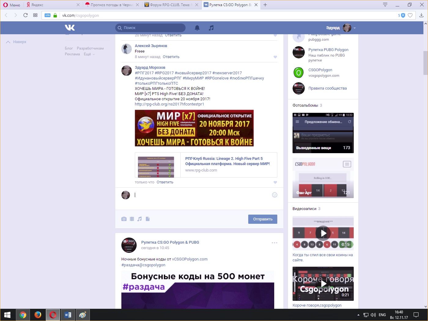This screenshot has width=428, height=321.
Task: Select the Рулетка CS:GO Polygon tab
Action: coord(231,5)
